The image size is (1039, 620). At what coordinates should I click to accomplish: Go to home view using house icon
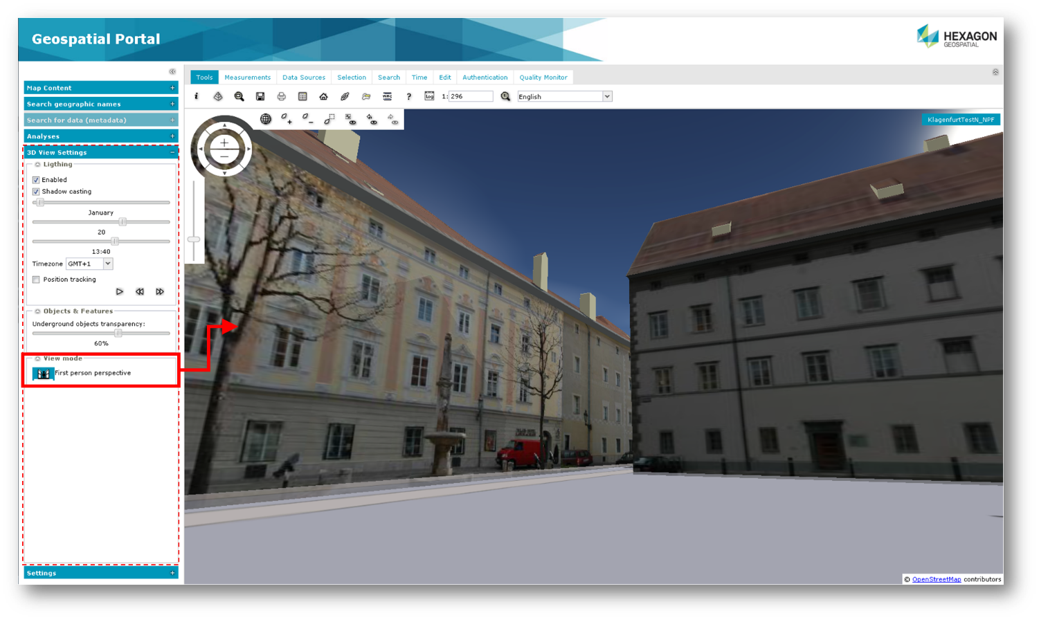[323, 97]
